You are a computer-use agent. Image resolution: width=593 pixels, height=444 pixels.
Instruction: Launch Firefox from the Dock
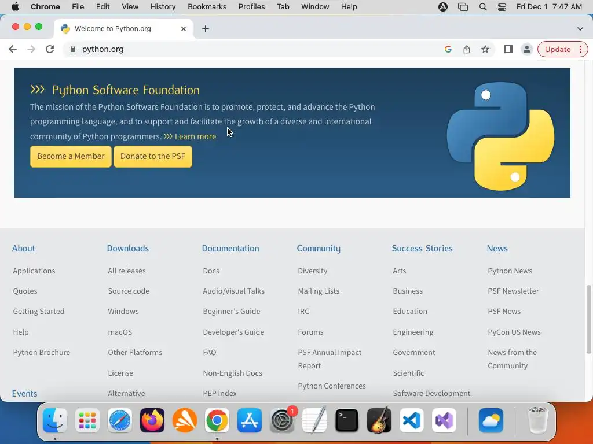152,420
